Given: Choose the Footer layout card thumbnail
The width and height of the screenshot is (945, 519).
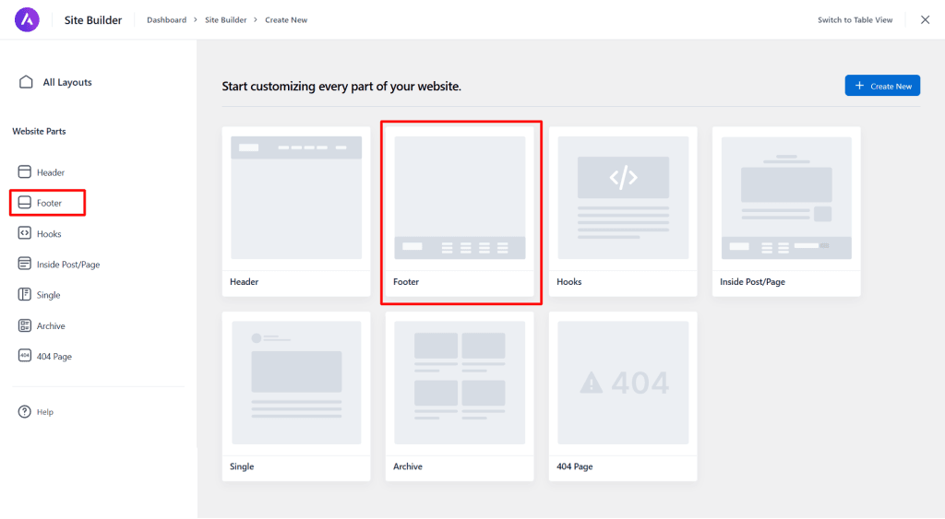Looking at the screenshot, I should pyautogui.click(x=460, y=198).
